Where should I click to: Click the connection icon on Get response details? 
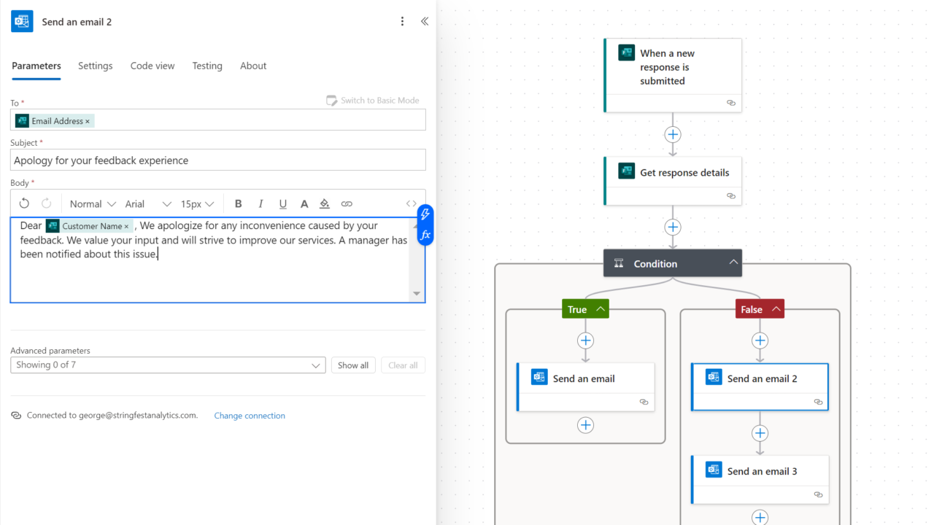pos(731,195)
